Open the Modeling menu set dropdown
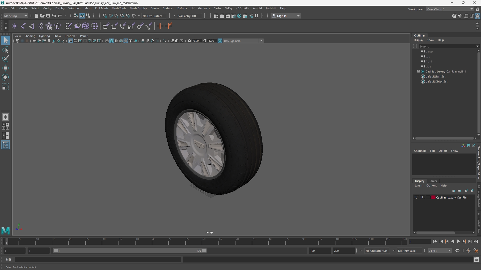The image size is (481, 270). pos(16,16)
